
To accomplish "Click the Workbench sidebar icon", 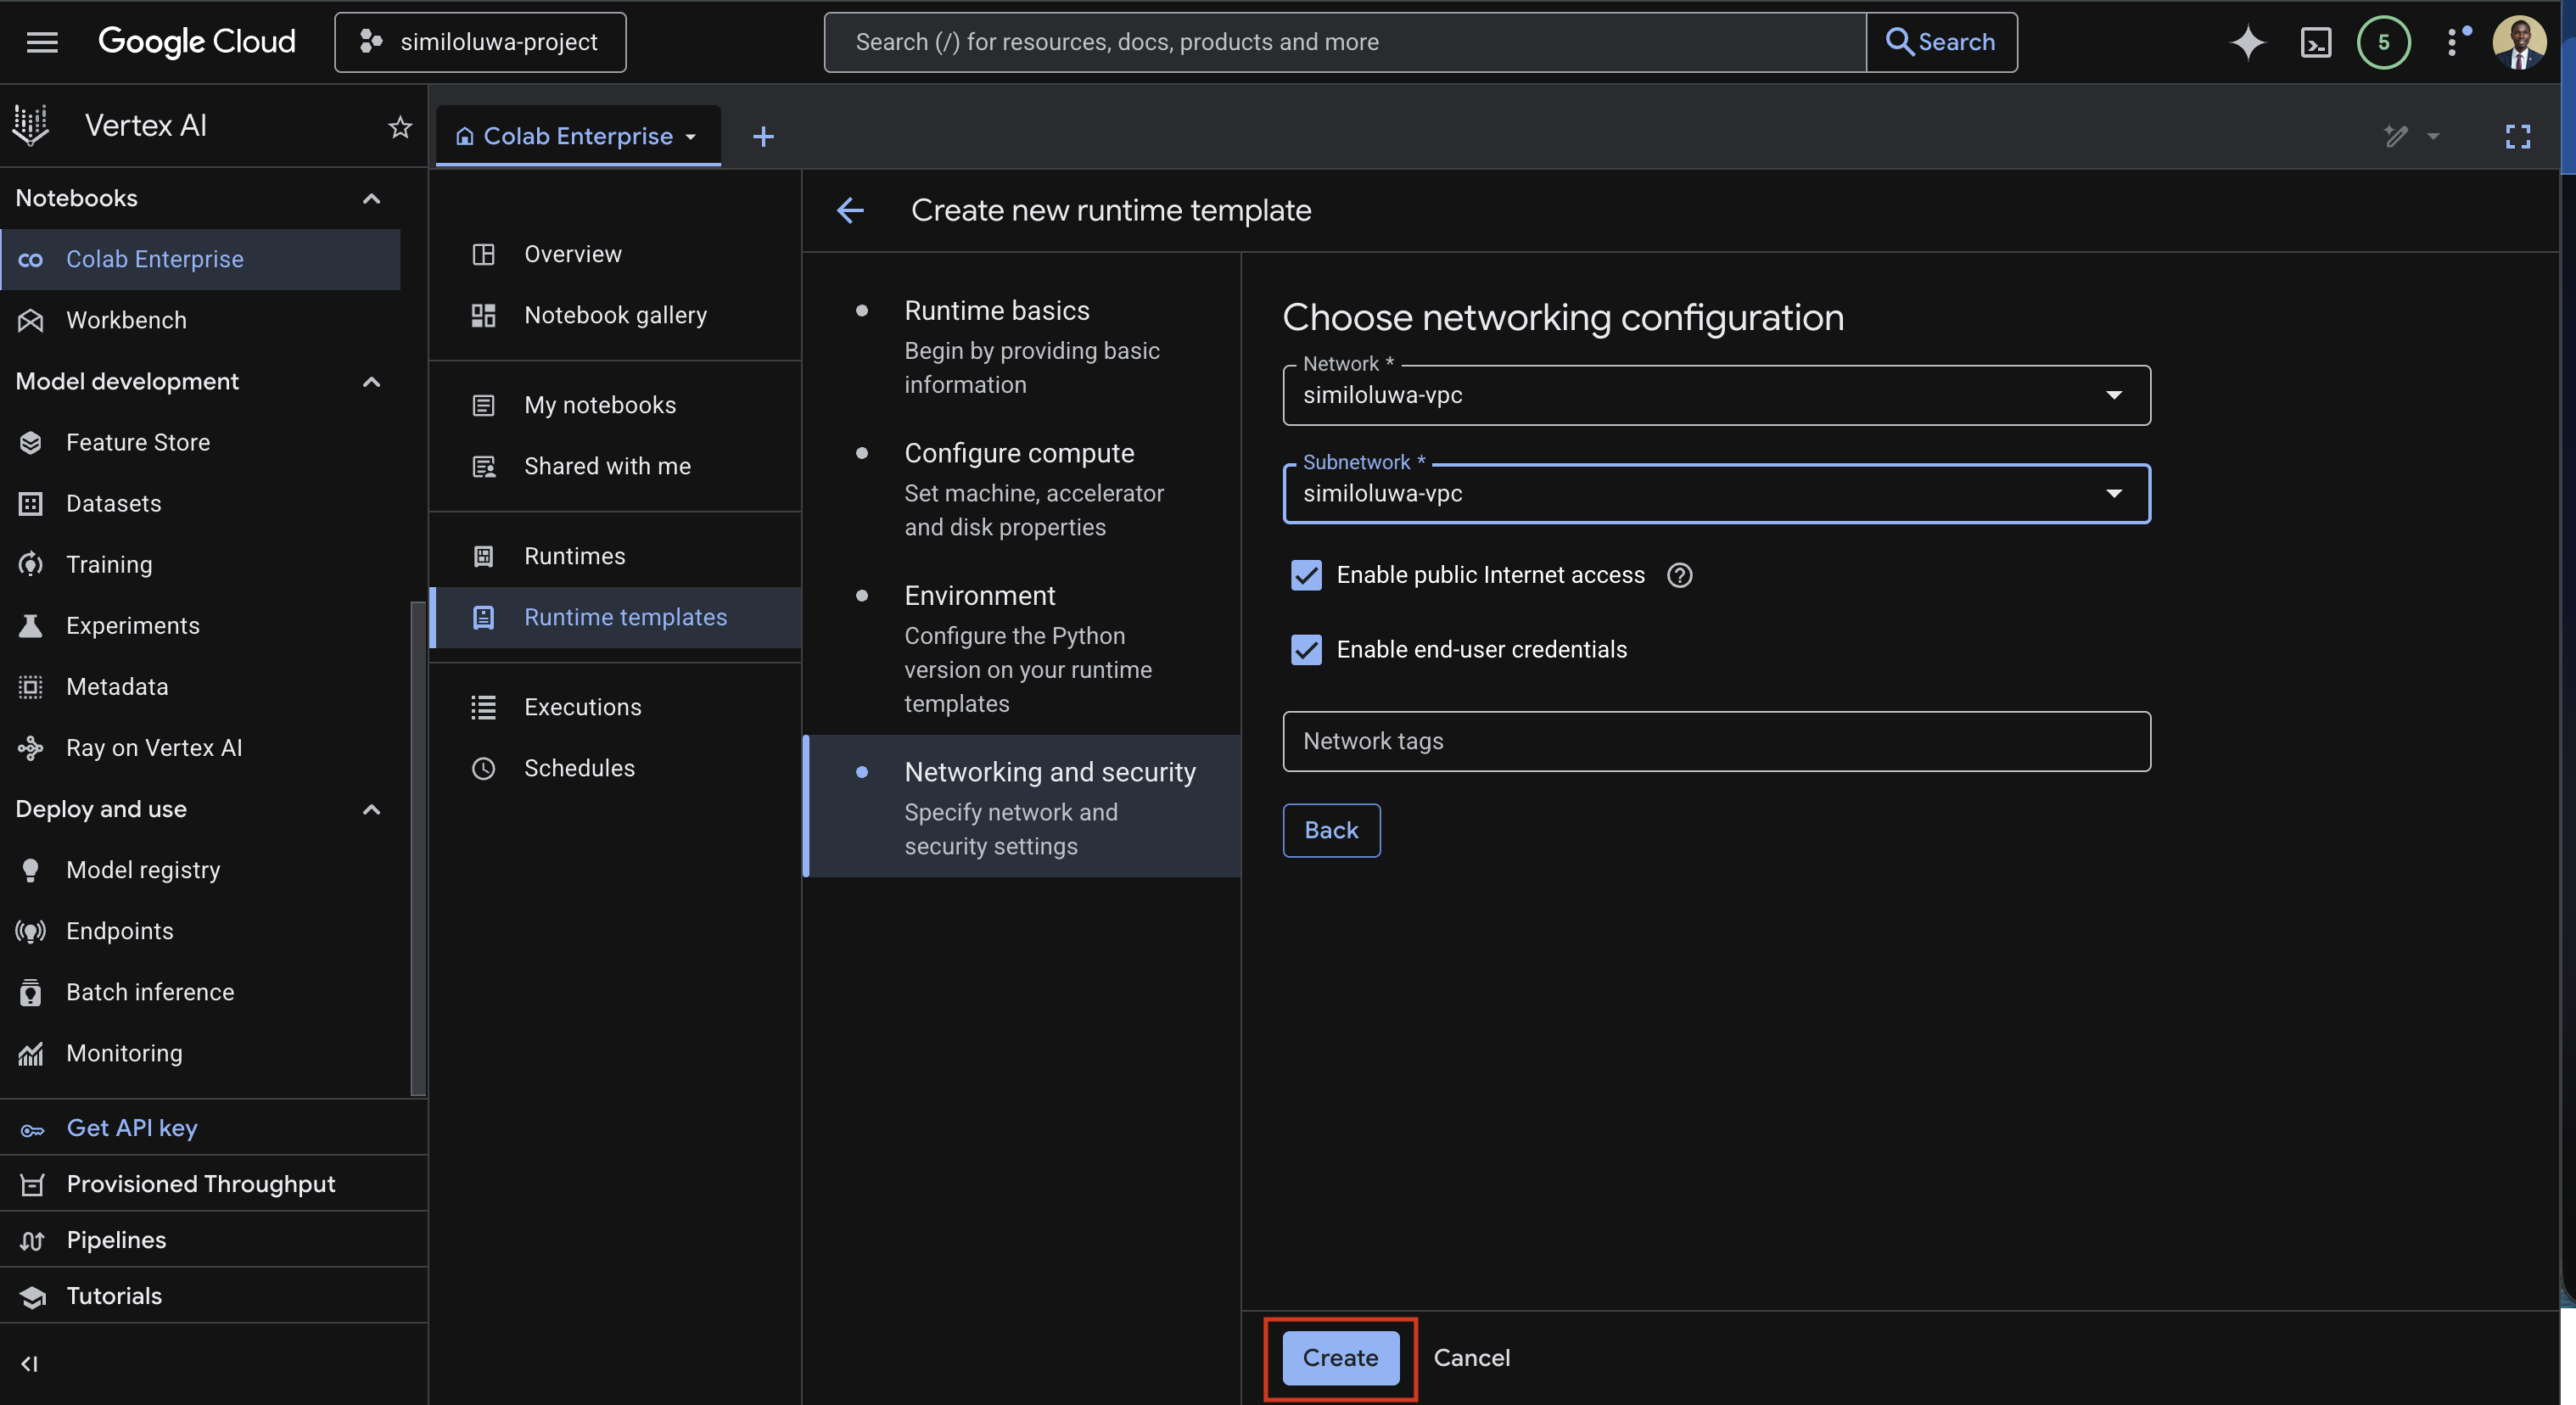I will pos(30,320).
